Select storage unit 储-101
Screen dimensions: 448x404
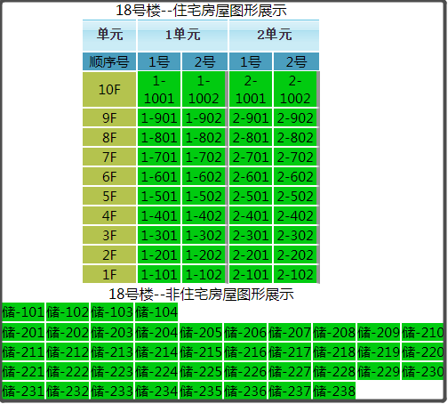[23, 312]
